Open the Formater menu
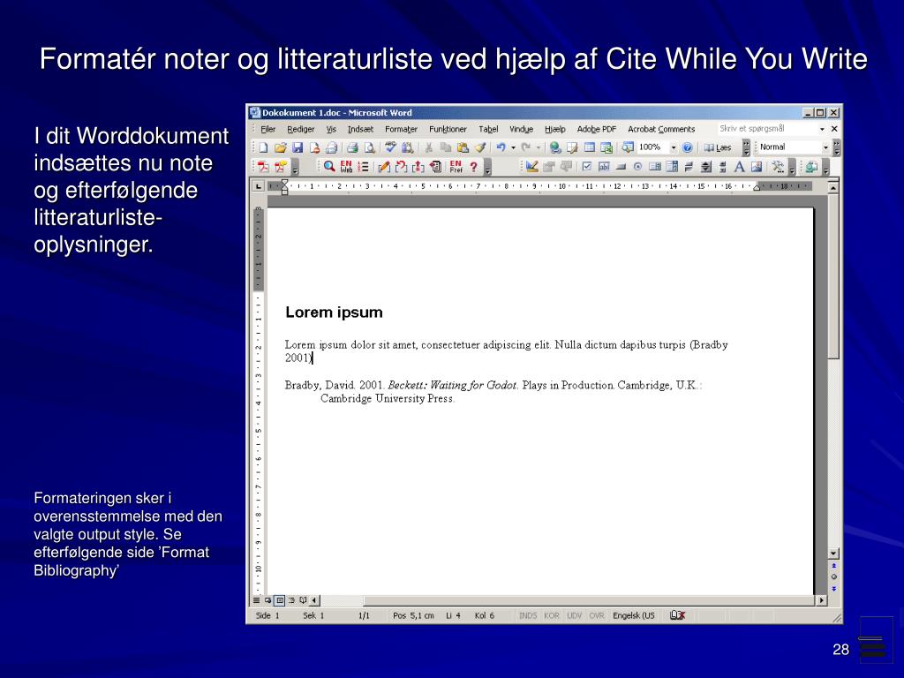This screenshot has height=678, width=904. pyautogui.click(x=402, y=129)
